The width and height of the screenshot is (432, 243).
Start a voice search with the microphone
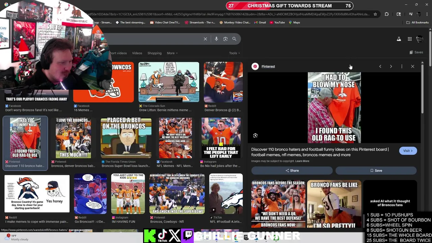(x=216, y=39)
